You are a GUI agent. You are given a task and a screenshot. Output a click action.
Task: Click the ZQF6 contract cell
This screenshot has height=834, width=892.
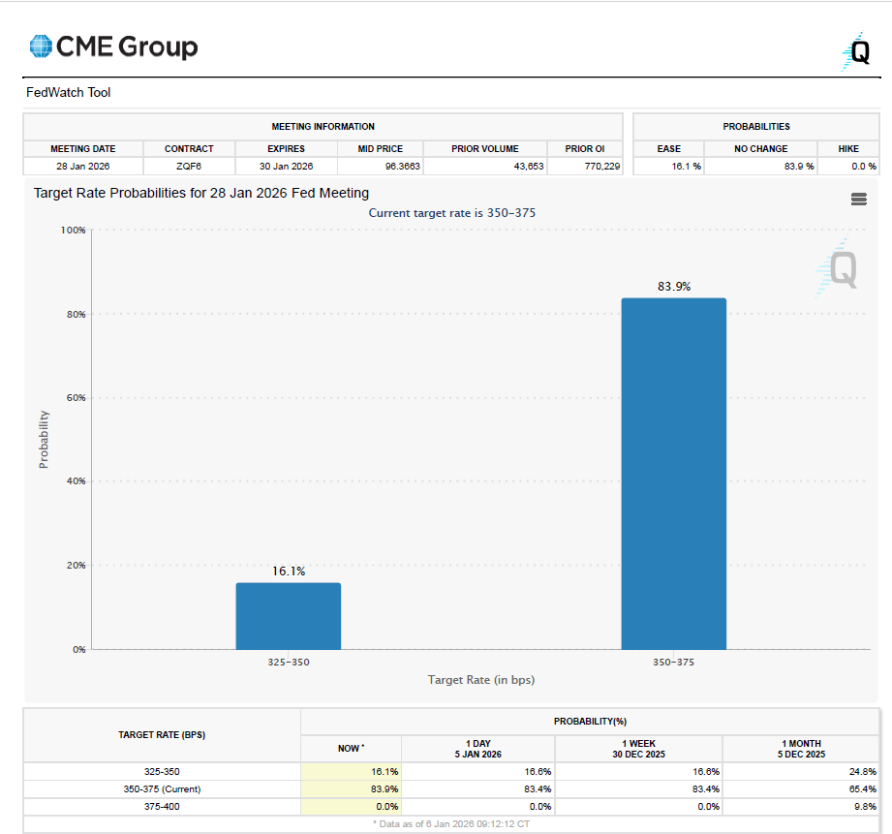189,166
